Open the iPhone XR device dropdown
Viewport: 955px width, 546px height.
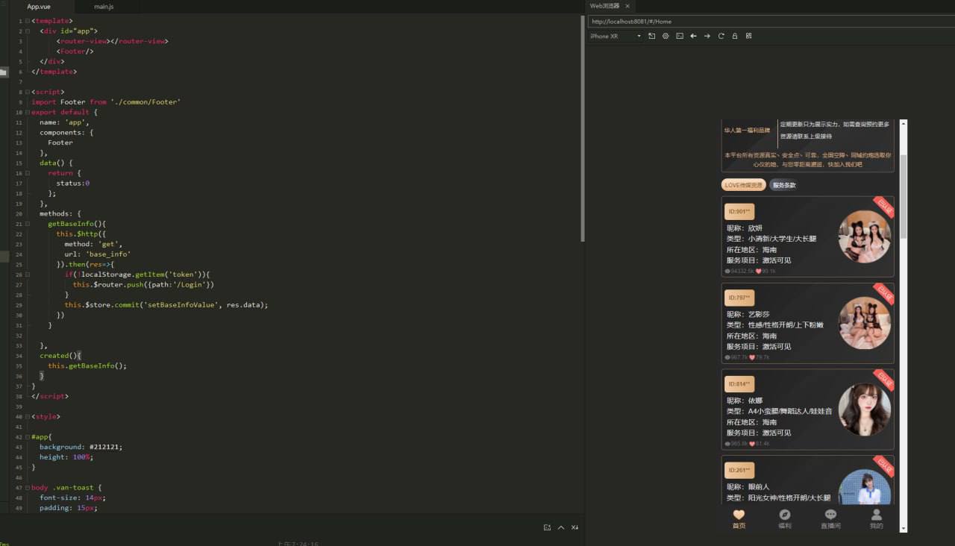[x=615, y=36]
